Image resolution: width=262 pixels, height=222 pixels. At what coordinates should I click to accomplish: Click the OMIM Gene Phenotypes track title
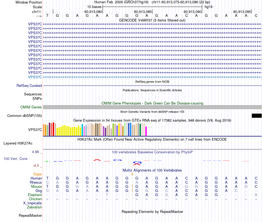152,103
